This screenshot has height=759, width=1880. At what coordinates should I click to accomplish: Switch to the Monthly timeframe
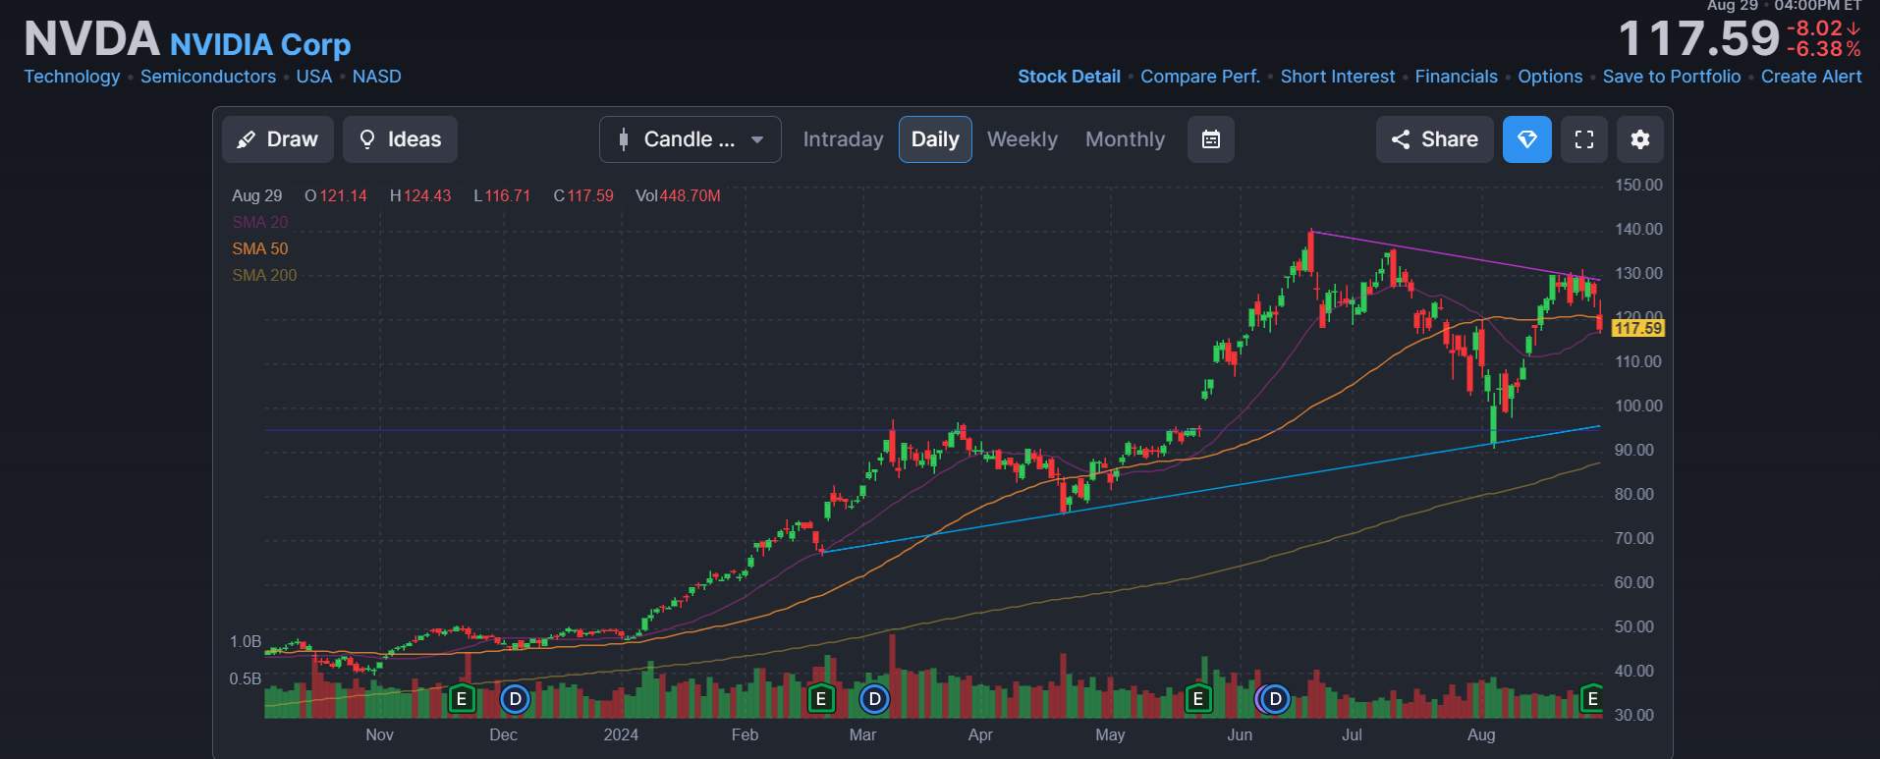pyautogui.click(x=1125, y=139)
